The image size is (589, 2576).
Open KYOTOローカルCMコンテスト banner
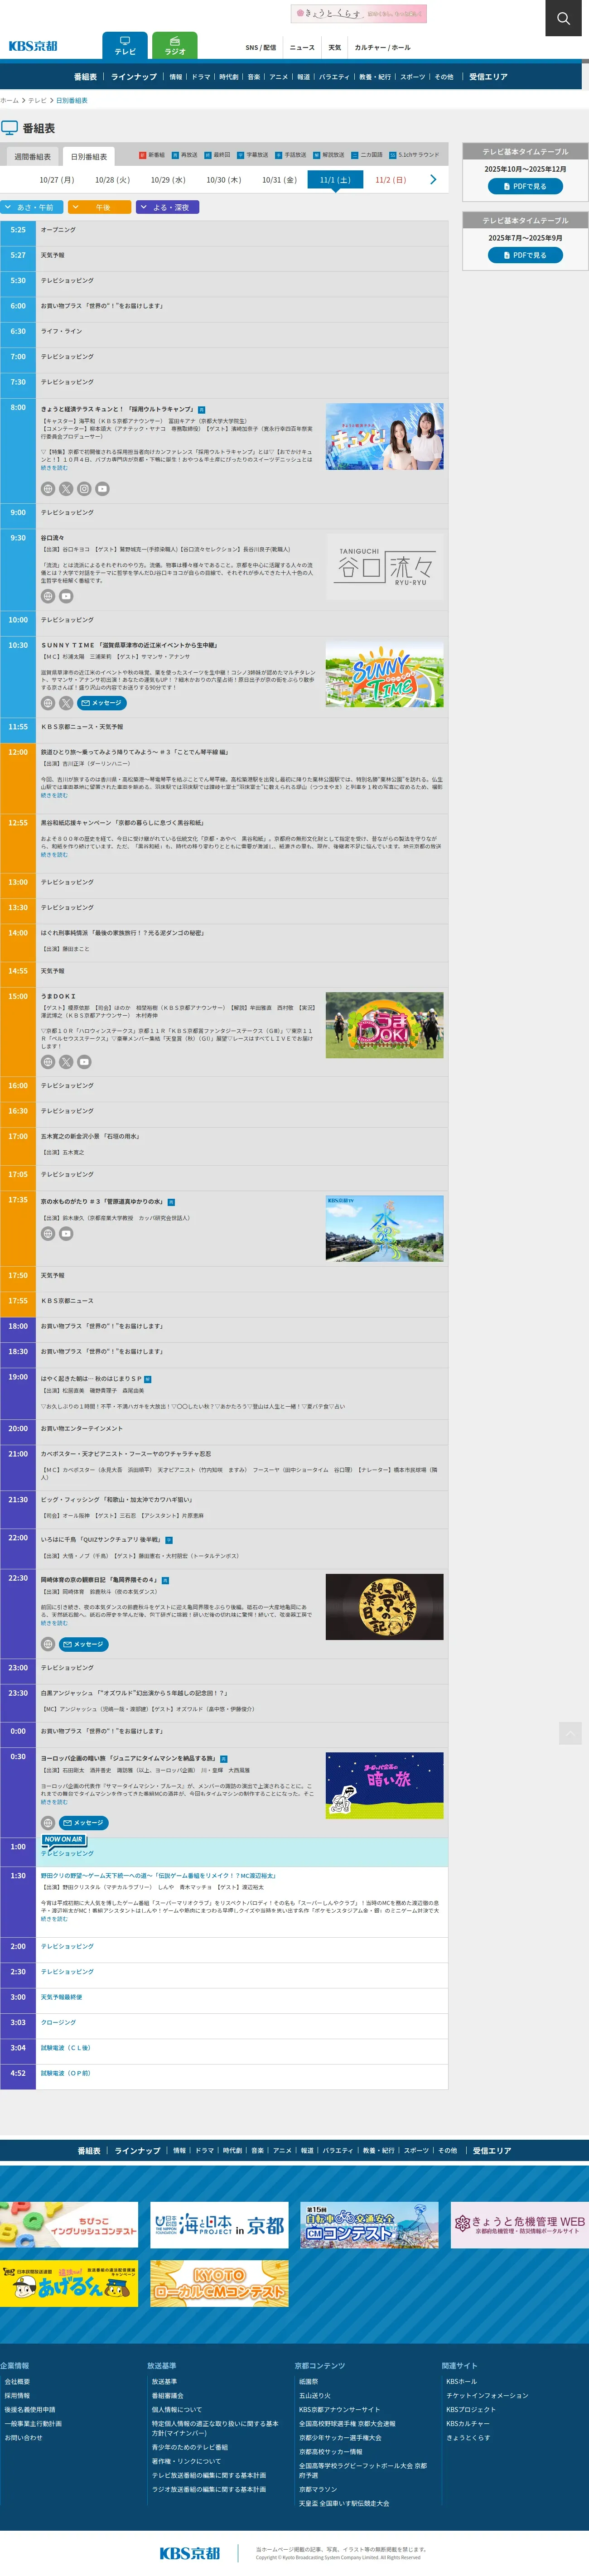(x=219, y=2283)
